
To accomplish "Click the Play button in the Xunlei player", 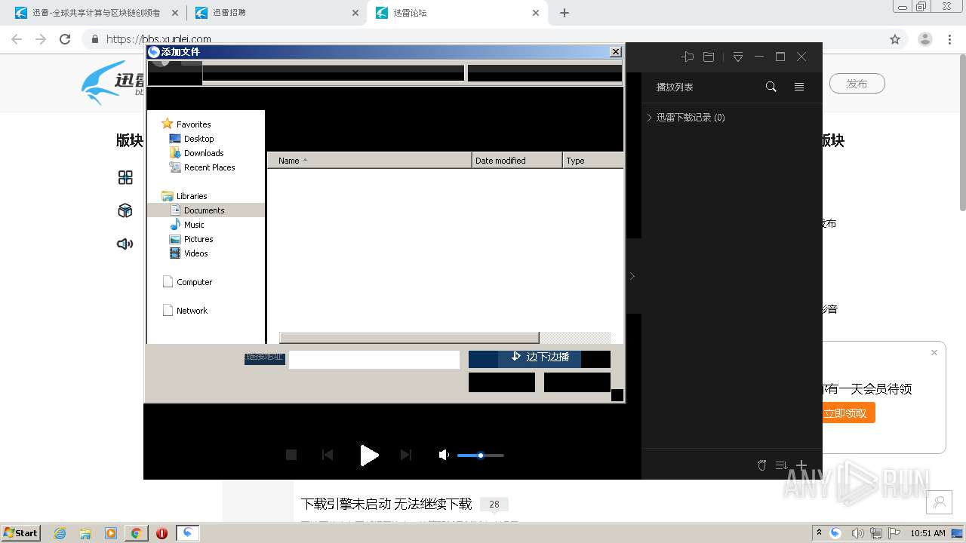I will [369, 455].
